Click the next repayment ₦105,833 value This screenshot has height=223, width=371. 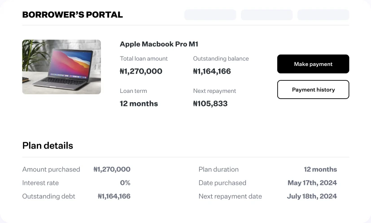[210, 104]
